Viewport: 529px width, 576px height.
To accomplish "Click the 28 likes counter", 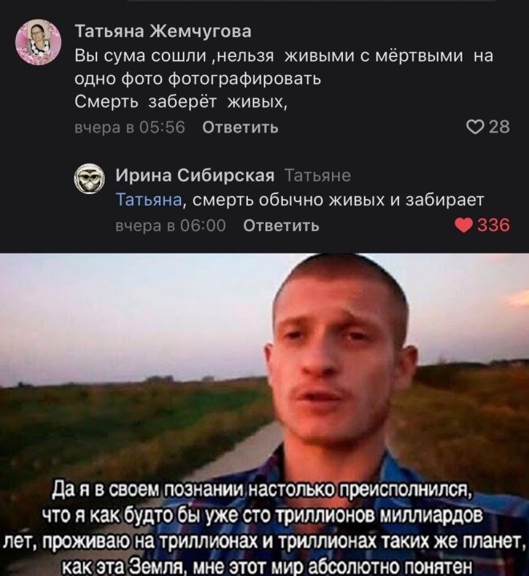I will (x=499, y=127).
